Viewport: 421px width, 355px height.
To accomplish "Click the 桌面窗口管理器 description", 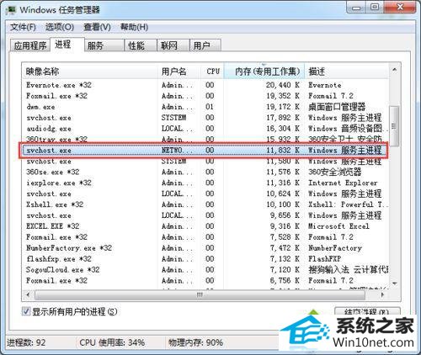I will click(x=337, y=107).
